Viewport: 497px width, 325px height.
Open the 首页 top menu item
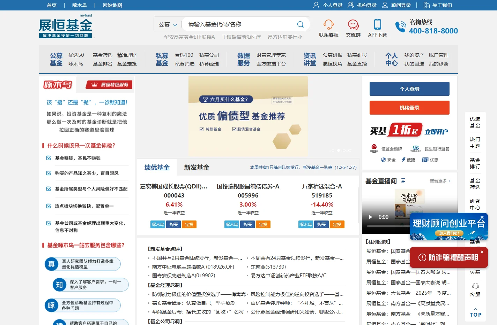(x=52, y=5)
